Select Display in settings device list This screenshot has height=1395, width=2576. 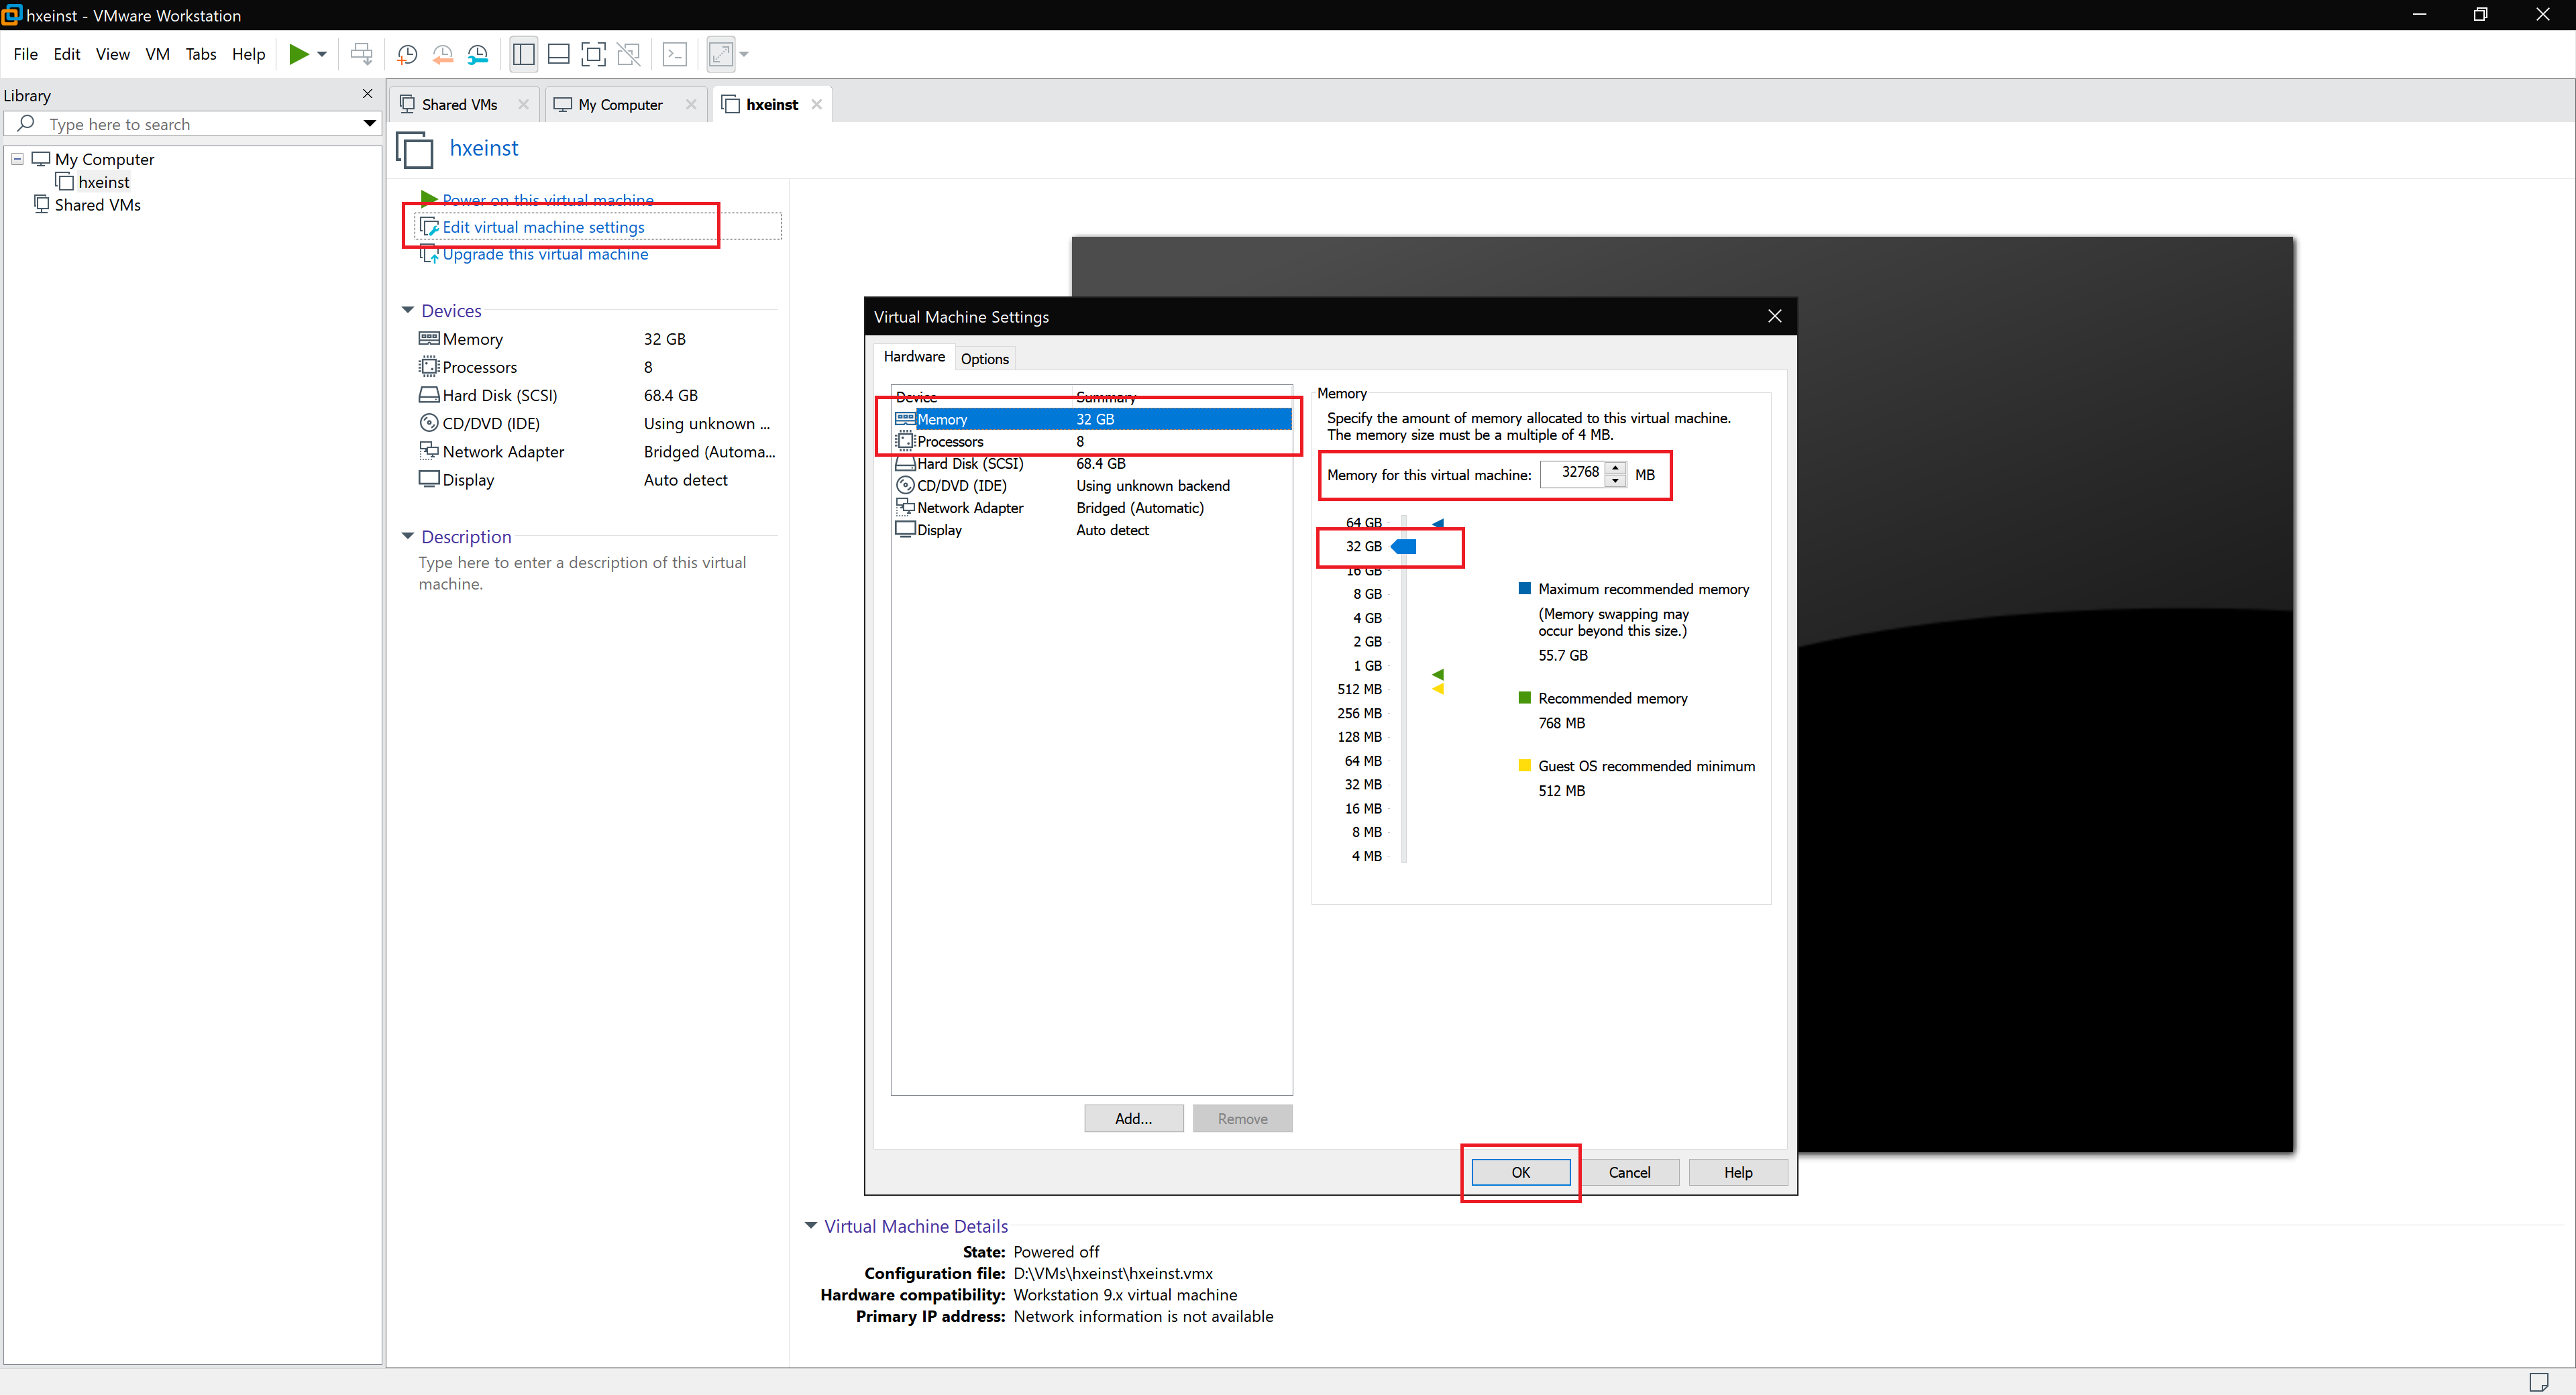coord(1092,530)
